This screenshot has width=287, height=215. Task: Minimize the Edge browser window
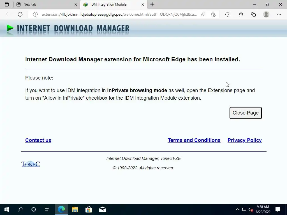255,4
